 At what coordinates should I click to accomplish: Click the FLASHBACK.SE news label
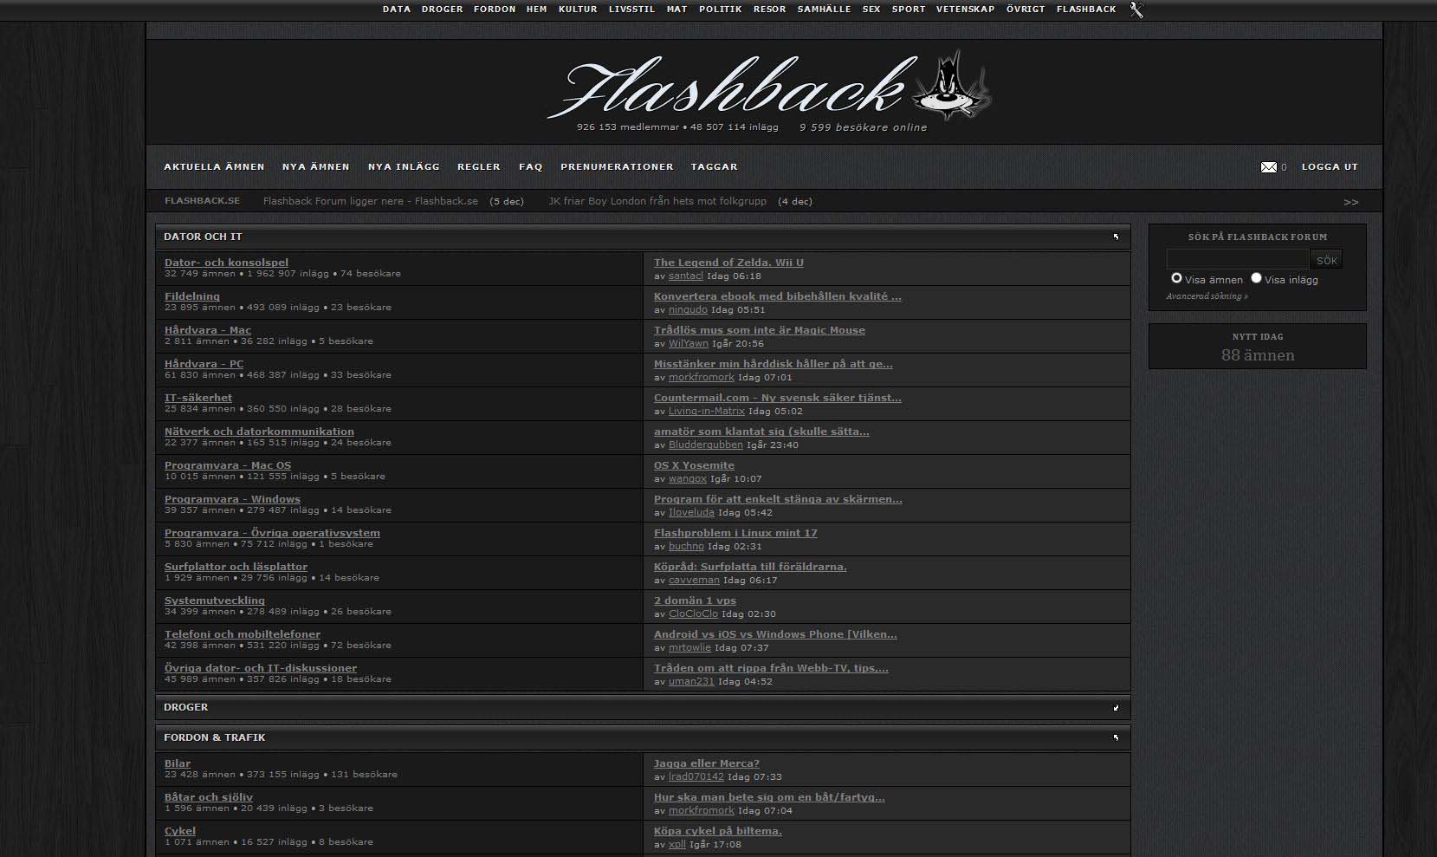click(x=203, y=201)
